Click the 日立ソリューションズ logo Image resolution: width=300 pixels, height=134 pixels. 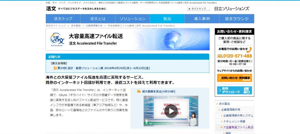coord(232,8)
